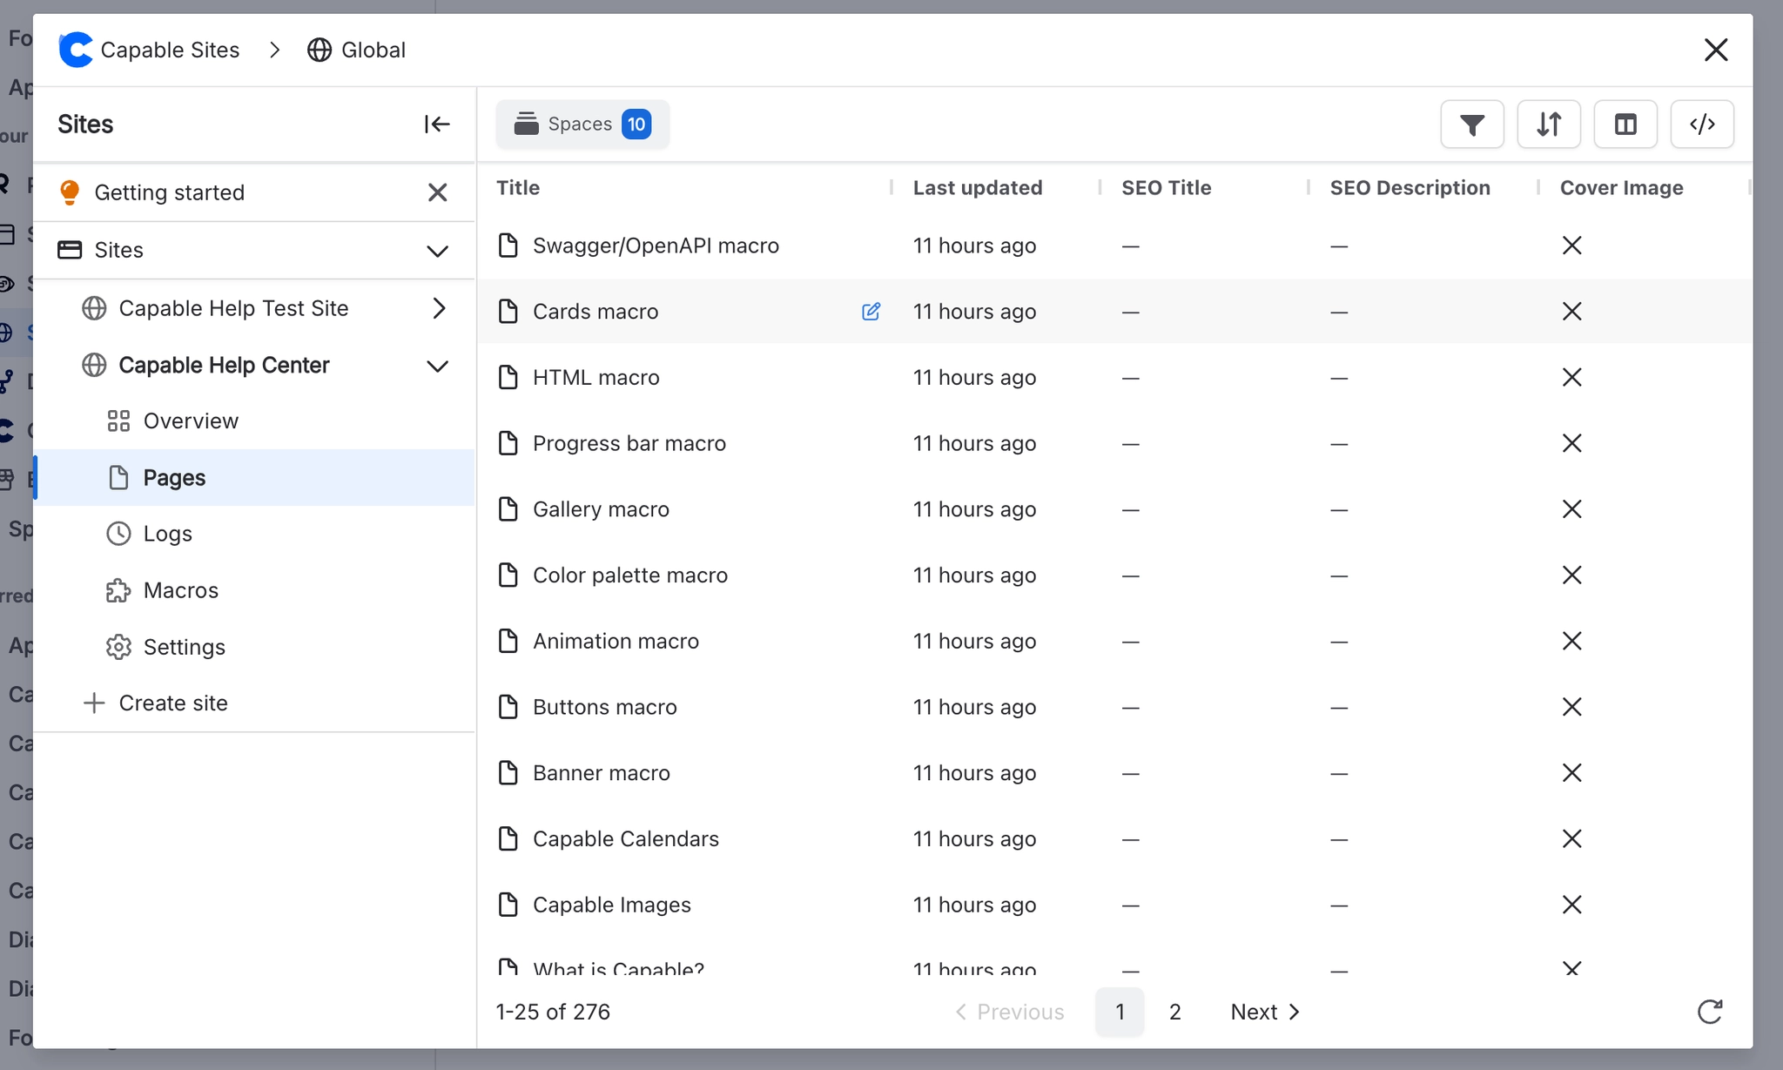This screenshot has height=1070, width=1783.
Task: Click the Overview grid icon
Action: tap(118, 421)
